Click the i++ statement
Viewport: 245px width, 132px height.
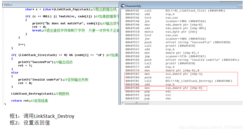(x=22, y=44)
